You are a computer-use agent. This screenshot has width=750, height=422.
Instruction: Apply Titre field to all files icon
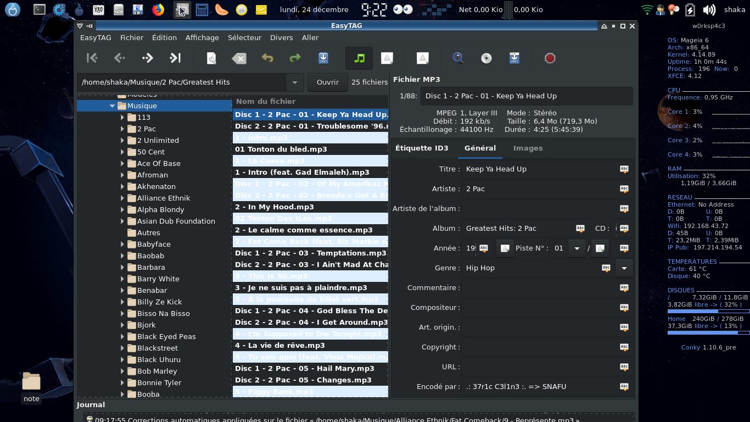[624, 169]
